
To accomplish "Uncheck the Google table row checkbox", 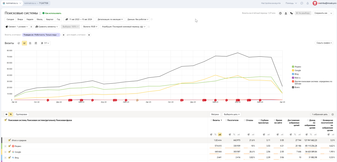I will point(10,152).
